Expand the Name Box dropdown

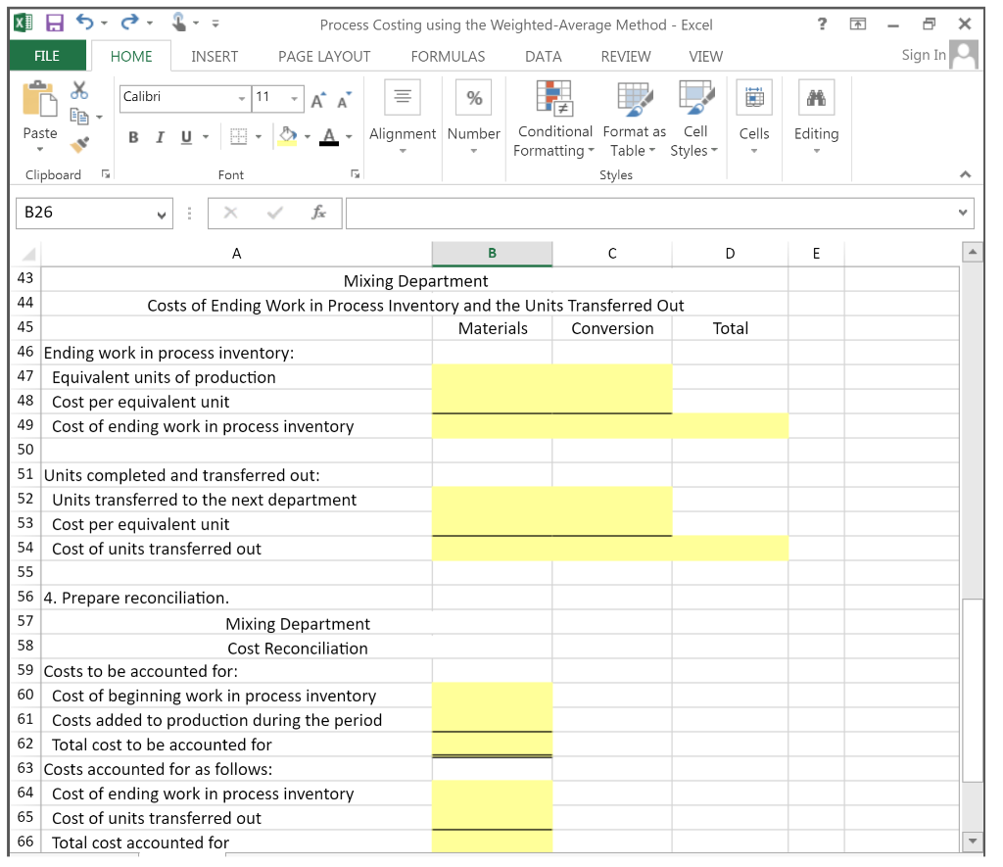click(162, 215)
